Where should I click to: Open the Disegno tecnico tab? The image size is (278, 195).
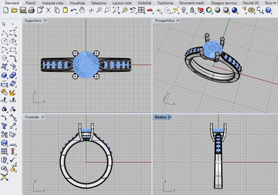(x=224, y=3)
